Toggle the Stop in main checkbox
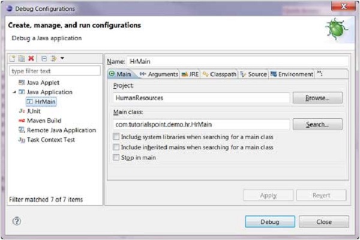360x240 pixels. point(116,157)
